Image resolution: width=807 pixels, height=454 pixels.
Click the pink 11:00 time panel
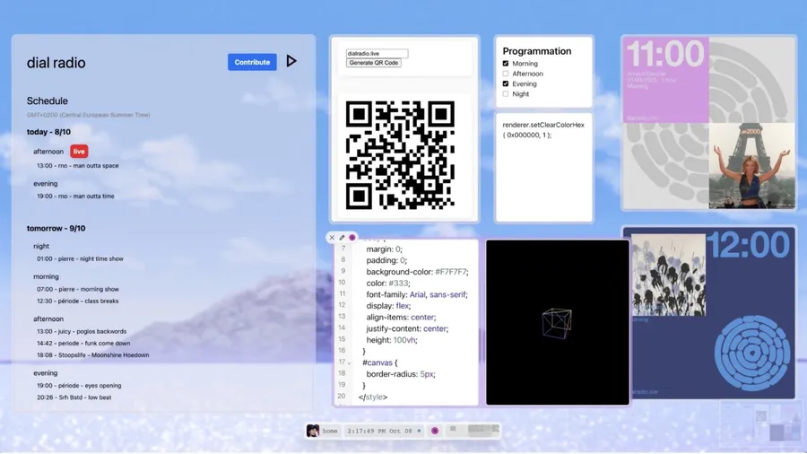coord(665,80)
